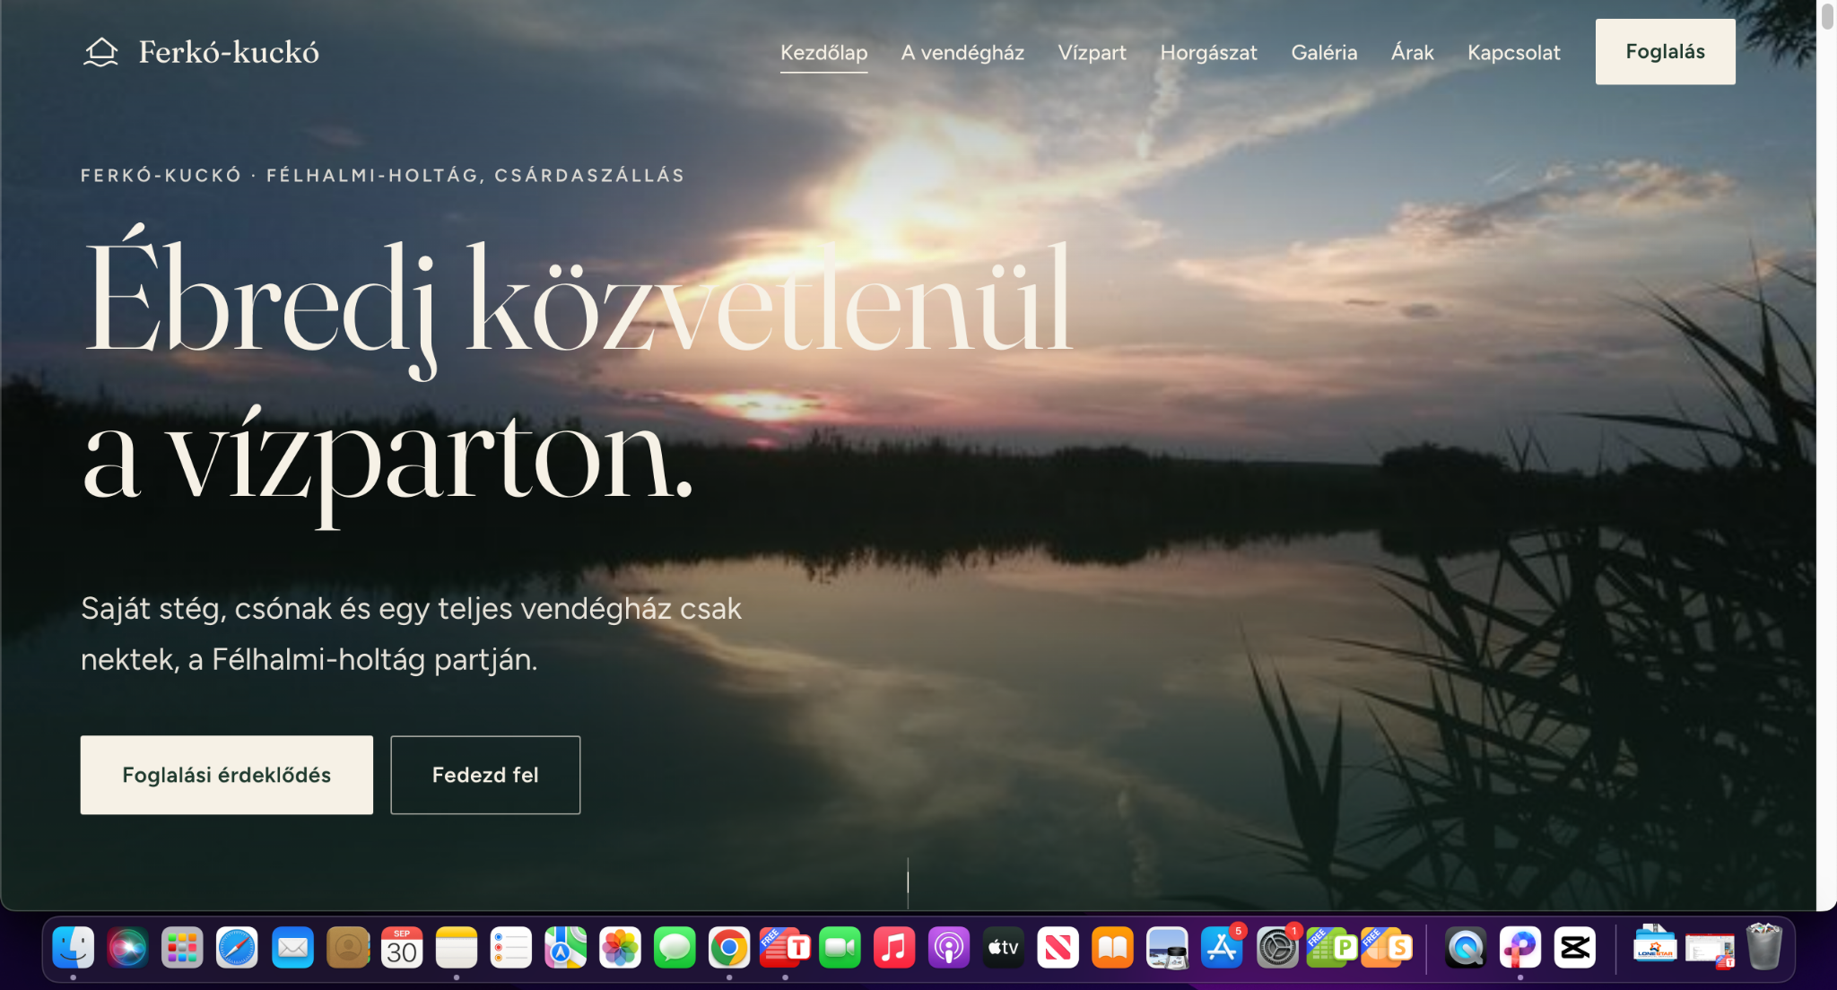Open Messages from the Dock

[x=675, y=948]
